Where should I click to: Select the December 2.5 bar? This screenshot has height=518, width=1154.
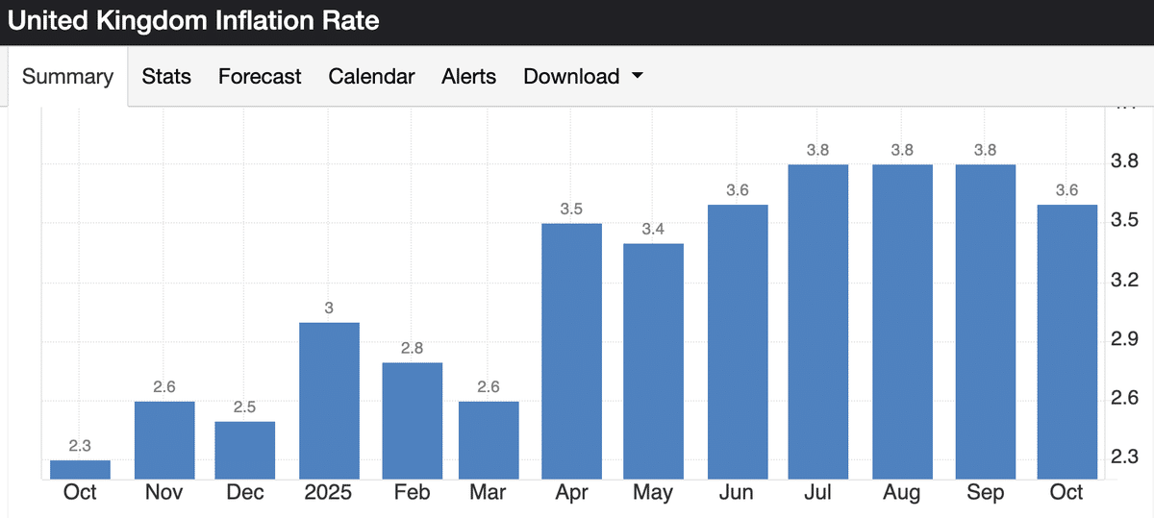pos(245,449)
